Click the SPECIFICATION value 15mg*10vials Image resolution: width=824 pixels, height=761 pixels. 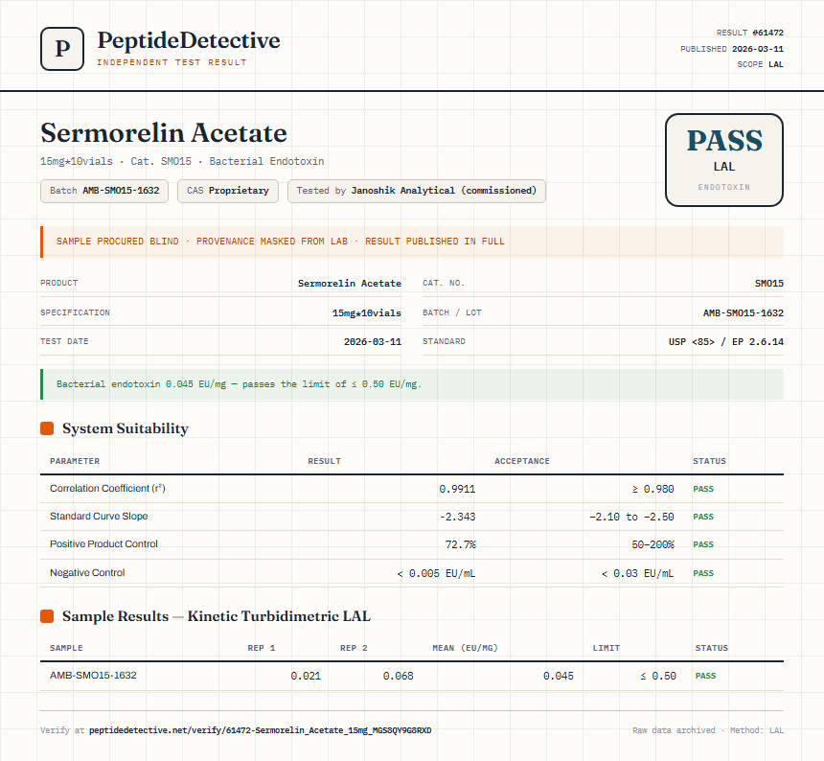(367, 312)
